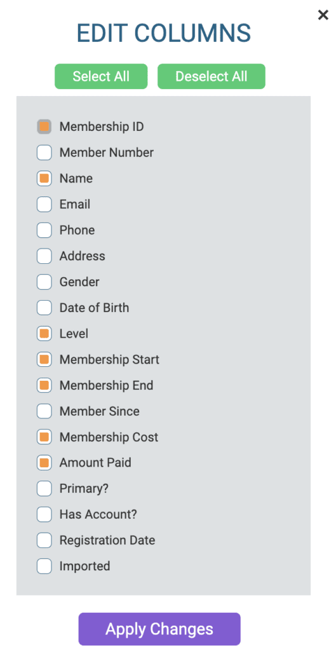Uncheck the Name column checkbox
The image size is (336, 651).
pyautogui.click(x=44, y=179)
